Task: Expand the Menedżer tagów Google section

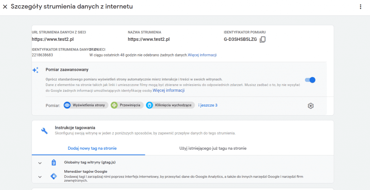Action: [x=40, y=177]
